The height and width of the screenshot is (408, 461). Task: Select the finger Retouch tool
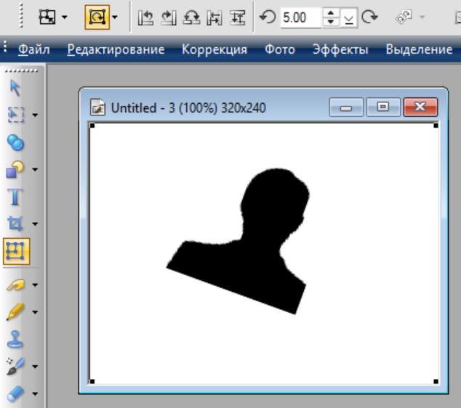tap(15, 285)
